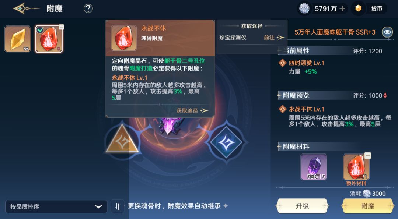Select the yellow crystal item with 56
The image size is (398, 219).
click(18, 39)
